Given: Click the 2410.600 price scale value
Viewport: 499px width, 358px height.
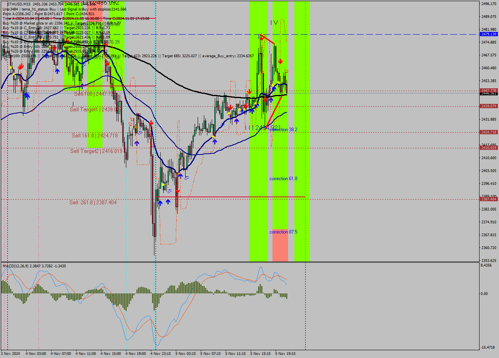Looking at the screenshot, I should tap(488, 158).
